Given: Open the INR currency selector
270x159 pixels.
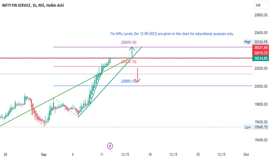Looking at the screenshot, I should point(261,5).
